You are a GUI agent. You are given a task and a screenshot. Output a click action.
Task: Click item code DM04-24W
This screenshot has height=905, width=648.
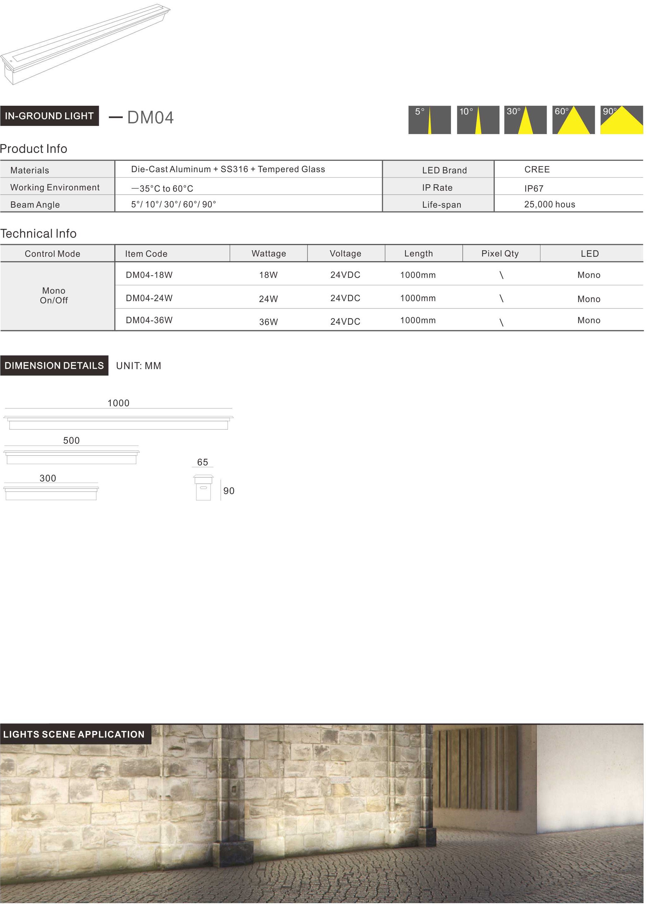pos(149,298)
